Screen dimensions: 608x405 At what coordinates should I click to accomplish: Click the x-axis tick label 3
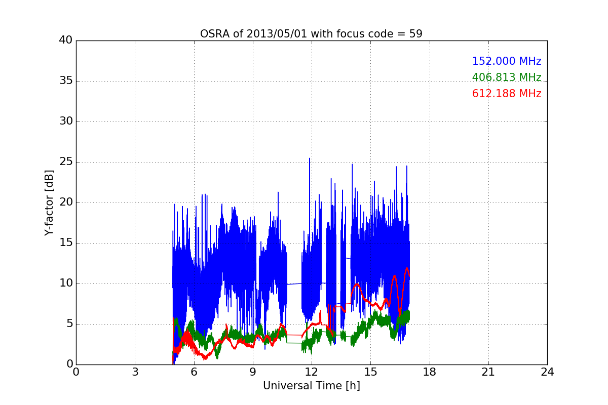coord(135,372)
